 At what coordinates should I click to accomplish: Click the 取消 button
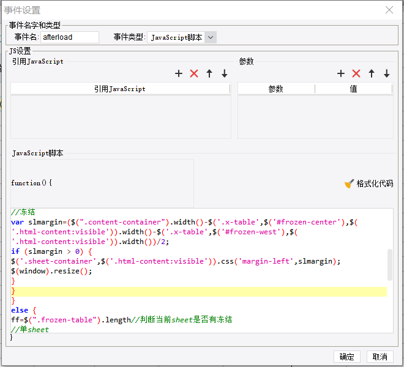pos(380,357)
